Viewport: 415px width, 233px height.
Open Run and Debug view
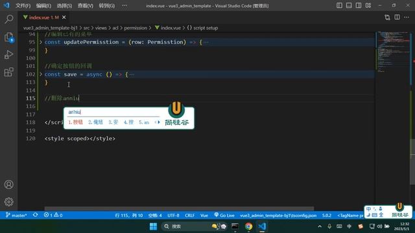pyautogui.click(x=8, y=54)
